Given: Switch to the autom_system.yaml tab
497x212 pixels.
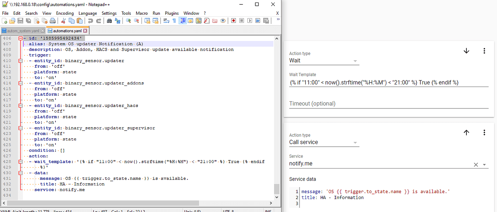Looking at the screenshot, I should (22, 31).
